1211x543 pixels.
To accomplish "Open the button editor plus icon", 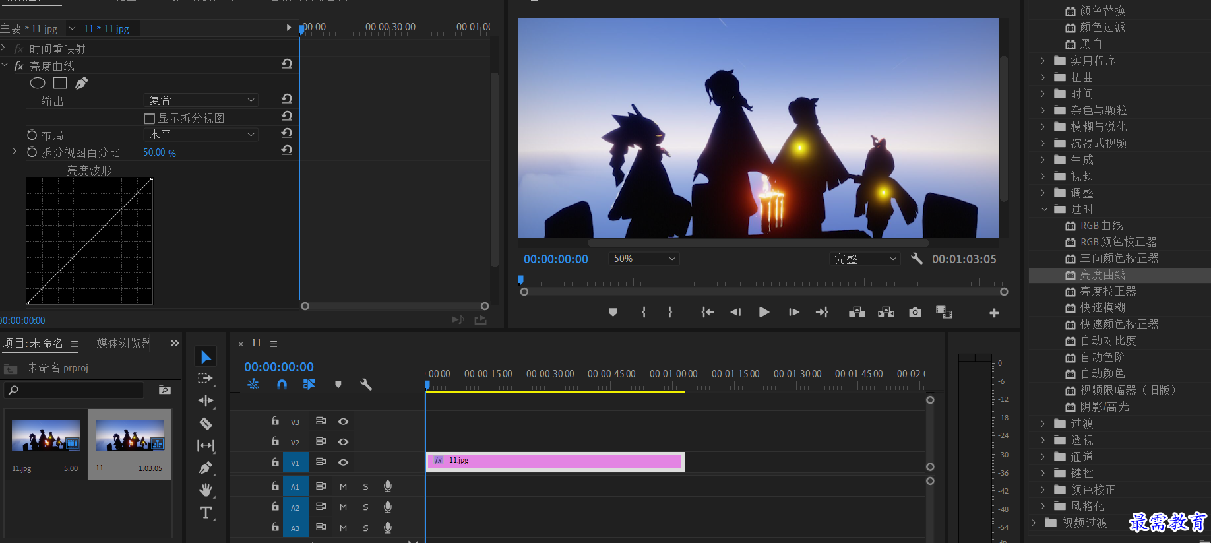I will click(994, 313).
